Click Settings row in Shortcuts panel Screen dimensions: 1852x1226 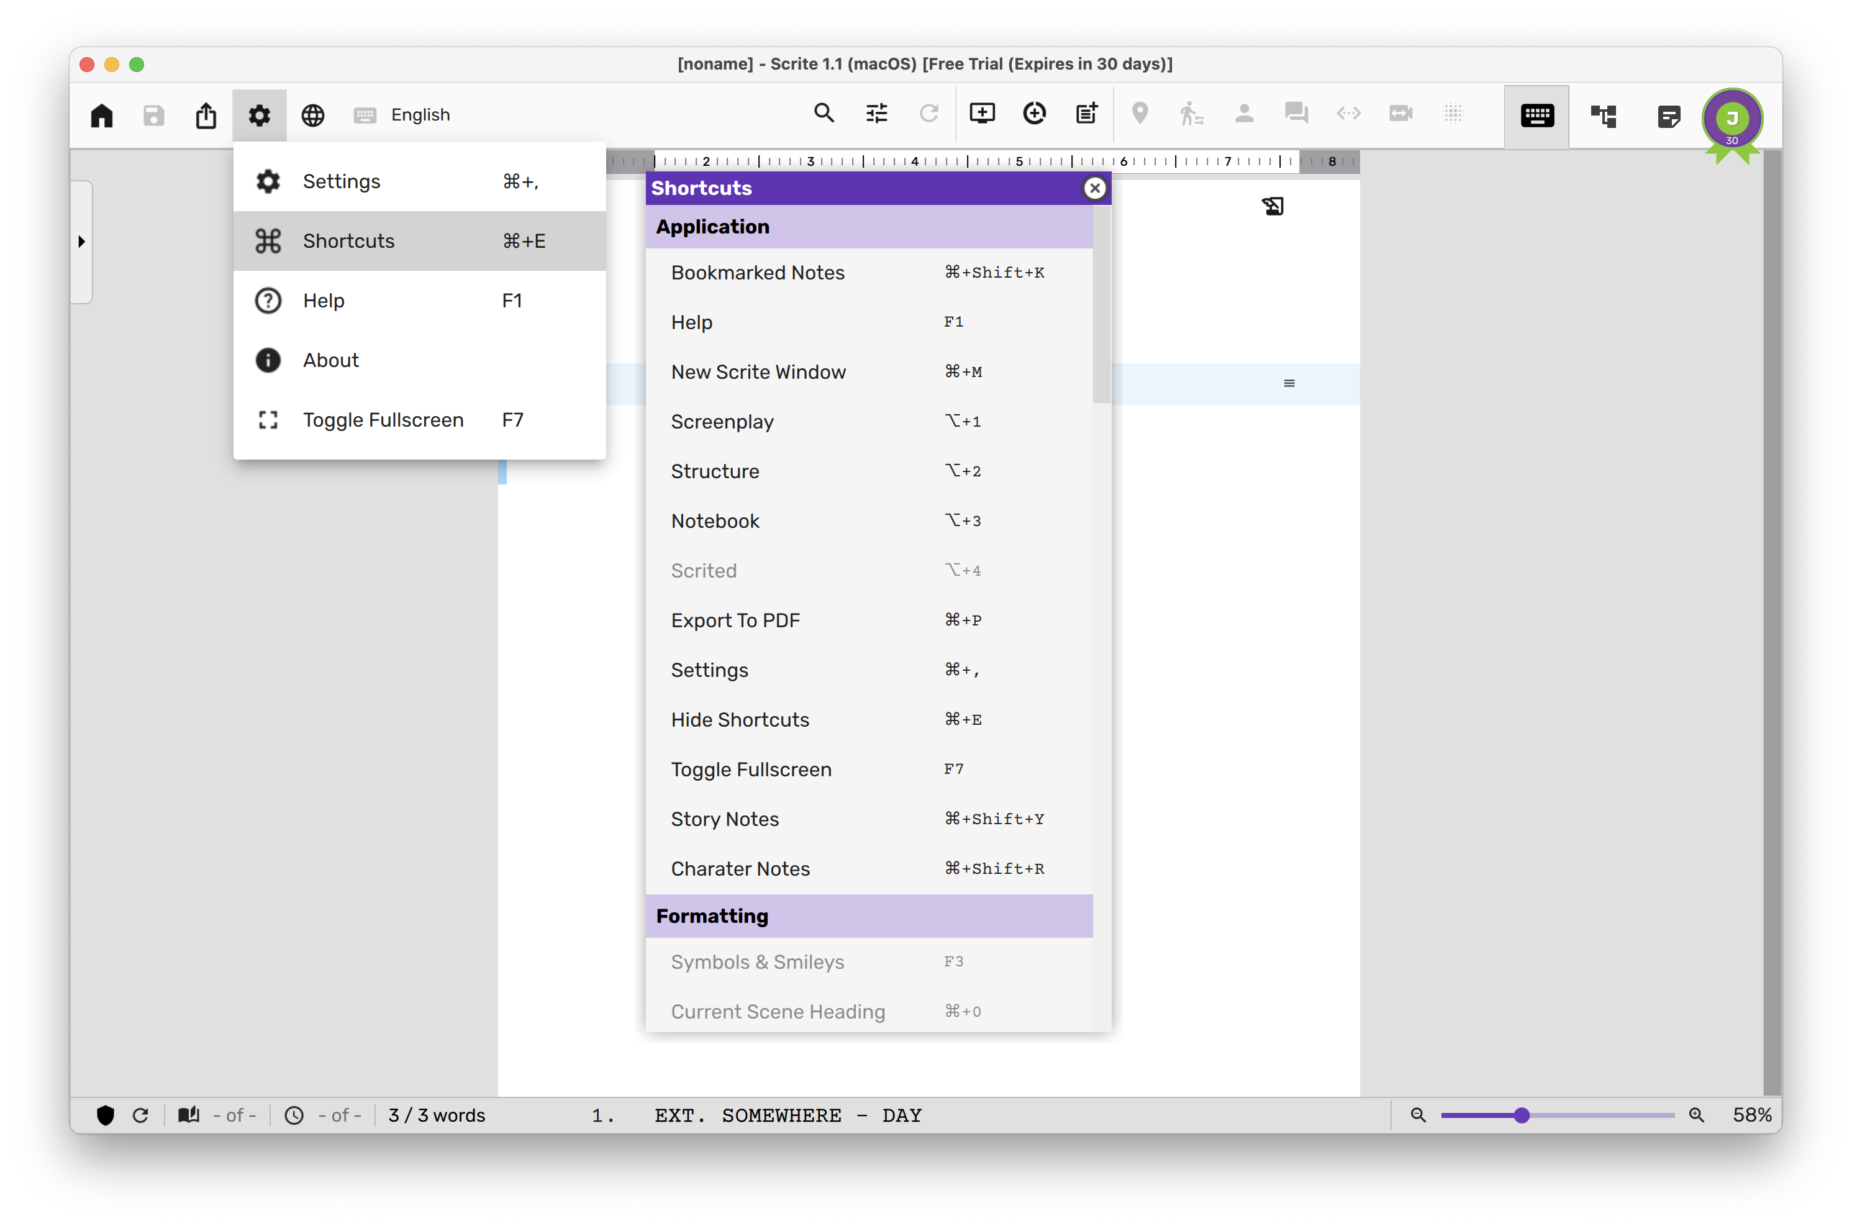pos(868,670)
